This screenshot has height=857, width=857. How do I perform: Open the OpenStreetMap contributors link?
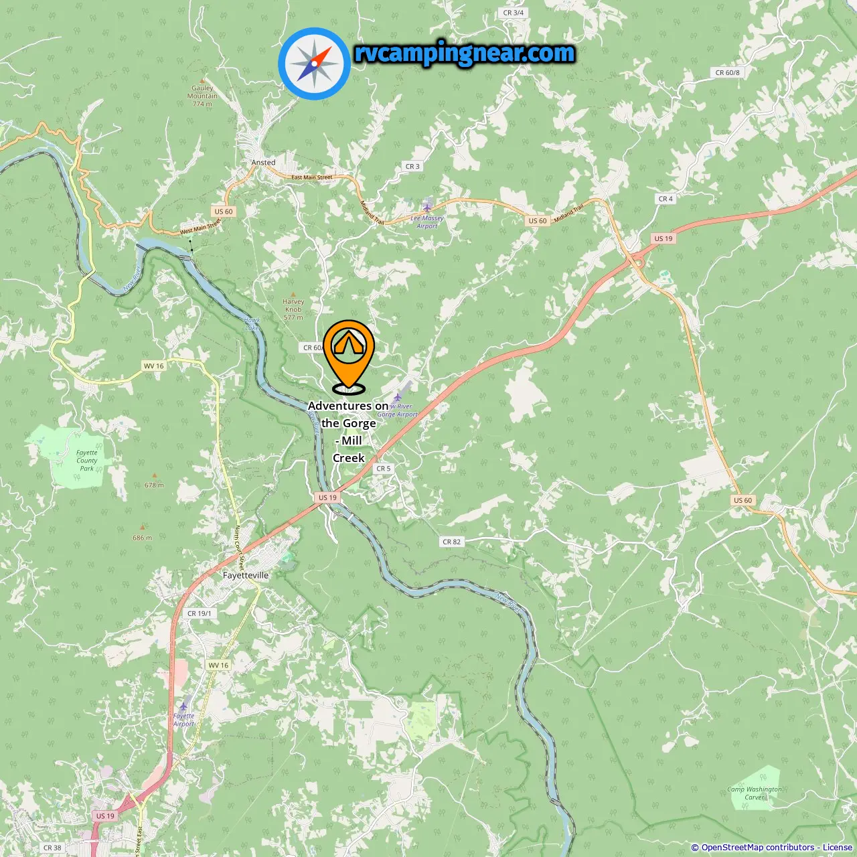(x=758, y=848)
